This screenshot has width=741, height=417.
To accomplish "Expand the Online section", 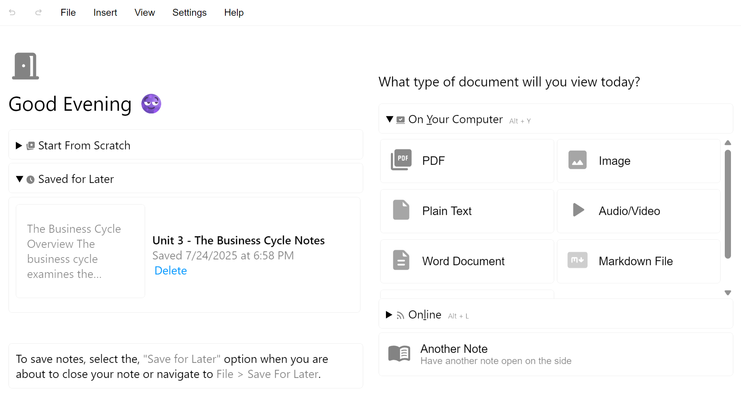I will pos(389,315).
